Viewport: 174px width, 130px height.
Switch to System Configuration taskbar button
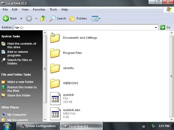click(x=38, y=126)
